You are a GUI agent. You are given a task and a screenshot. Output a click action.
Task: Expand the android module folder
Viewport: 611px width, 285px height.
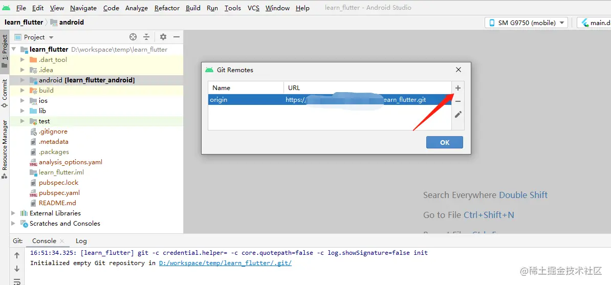pyautogui.click(x=22, y=80)
